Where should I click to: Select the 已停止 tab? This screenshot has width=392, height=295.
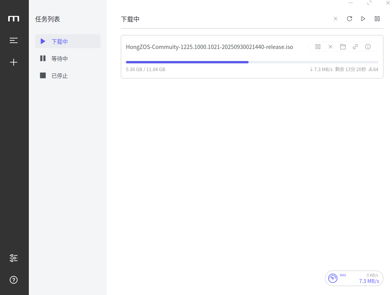(68, 75)
